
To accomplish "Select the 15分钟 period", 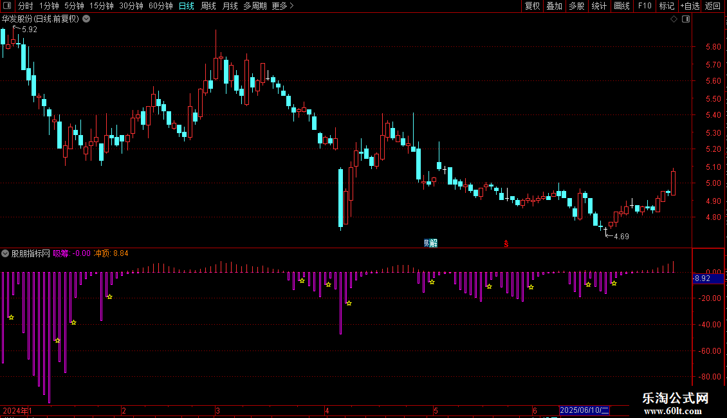I will pos(101,6).
